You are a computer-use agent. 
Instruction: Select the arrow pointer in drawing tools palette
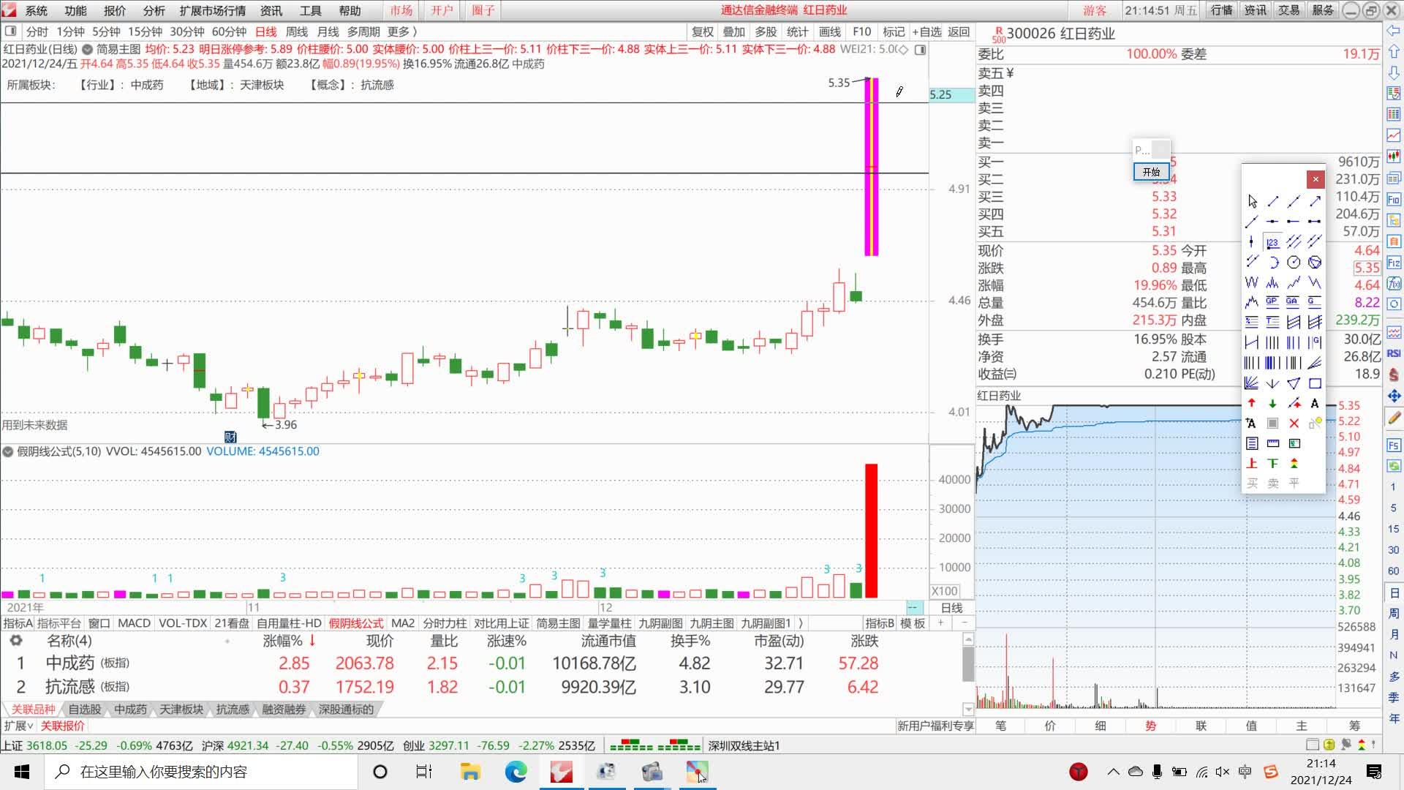1252,201
